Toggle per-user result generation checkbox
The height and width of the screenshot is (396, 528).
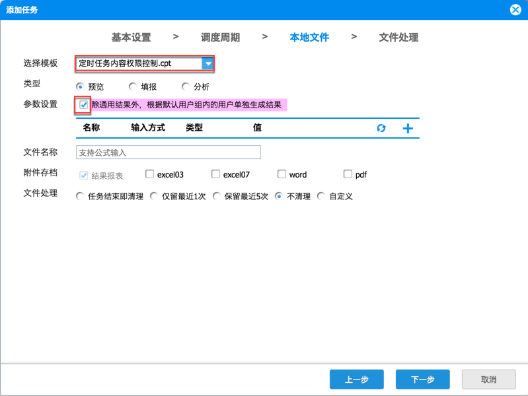pyautogui.click(x=83, y=105)
